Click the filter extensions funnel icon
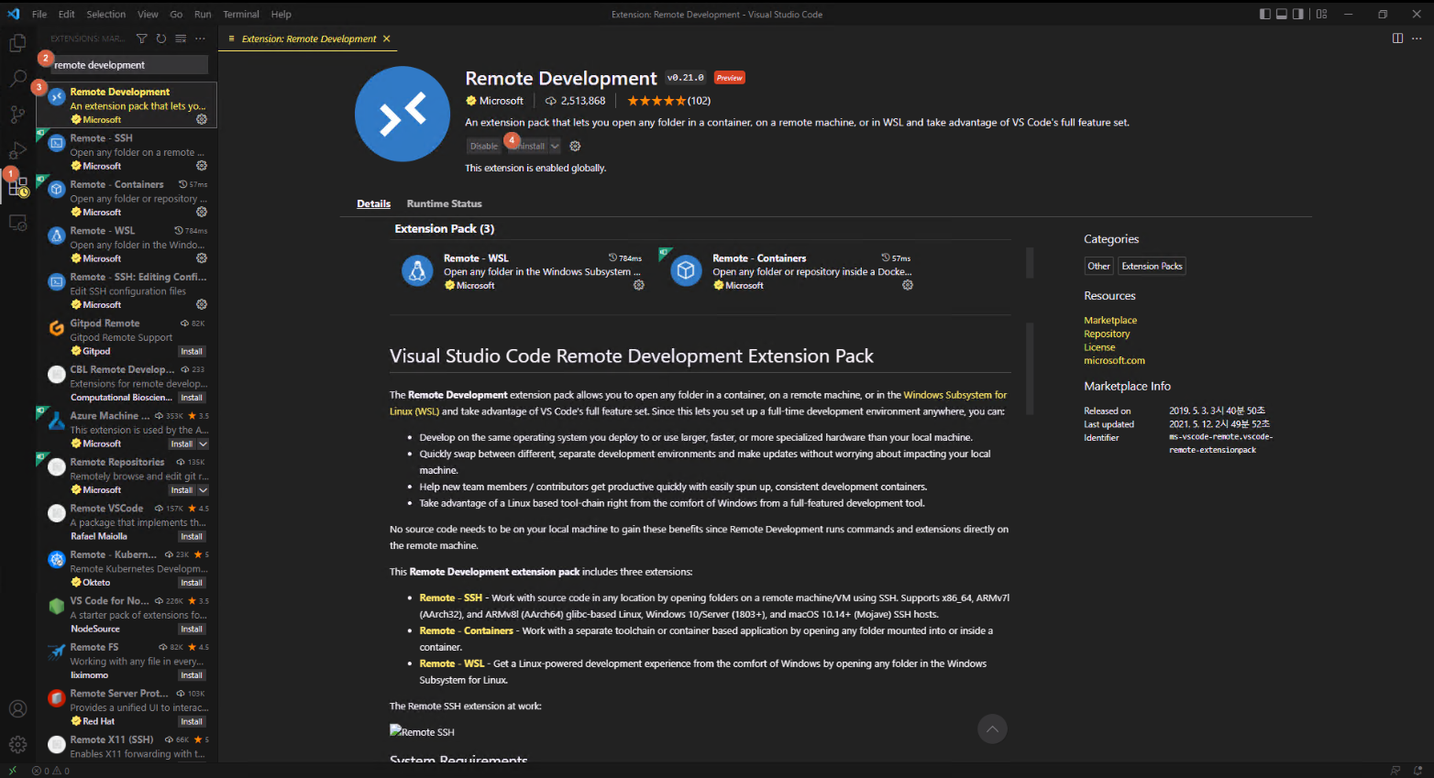 tap(142, 38)
